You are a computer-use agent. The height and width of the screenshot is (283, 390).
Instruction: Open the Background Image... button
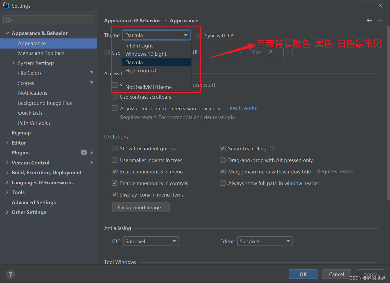pos(141,207)
